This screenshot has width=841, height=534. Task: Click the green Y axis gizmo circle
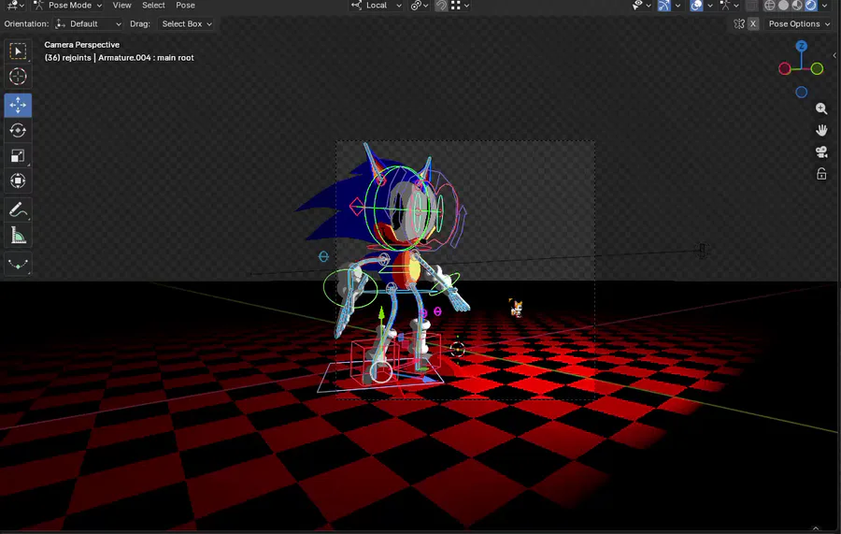[817, 68]
